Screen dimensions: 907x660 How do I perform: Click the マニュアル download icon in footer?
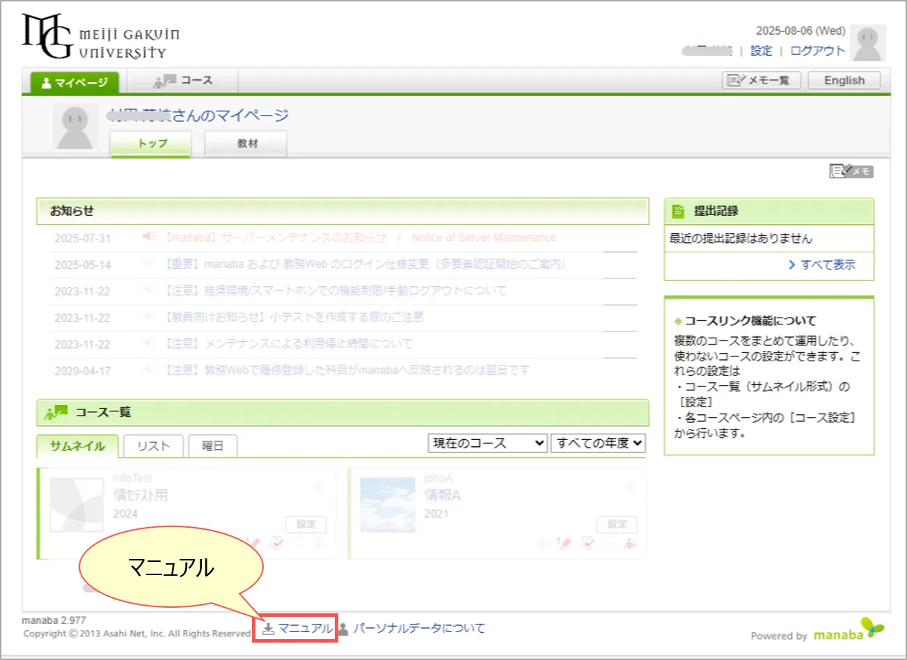tap(268, 629)
